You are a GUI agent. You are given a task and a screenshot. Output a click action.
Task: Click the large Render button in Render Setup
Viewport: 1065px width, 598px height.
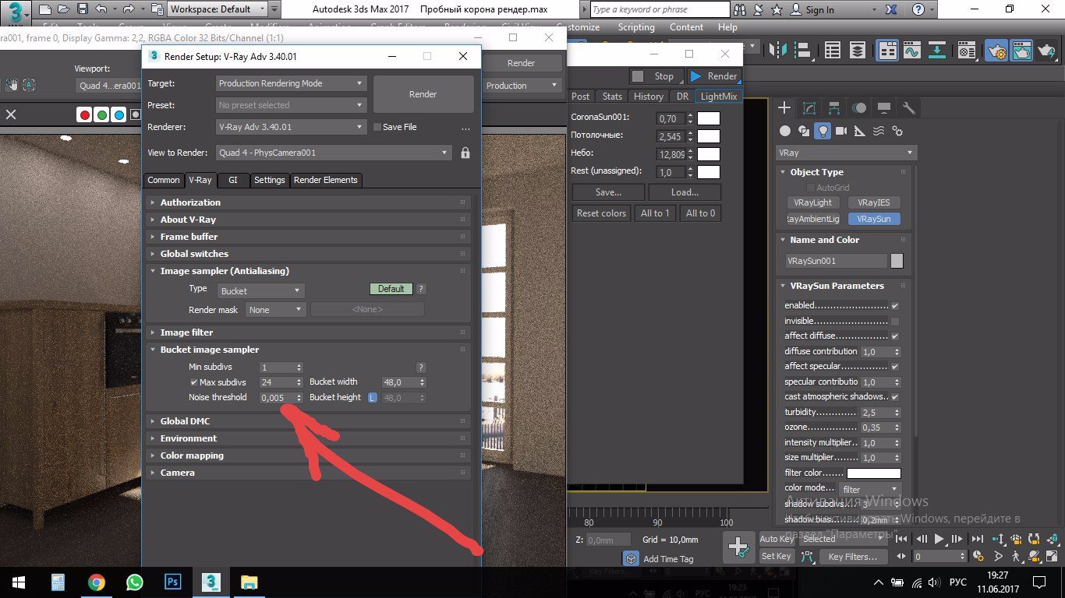point(423,94)
